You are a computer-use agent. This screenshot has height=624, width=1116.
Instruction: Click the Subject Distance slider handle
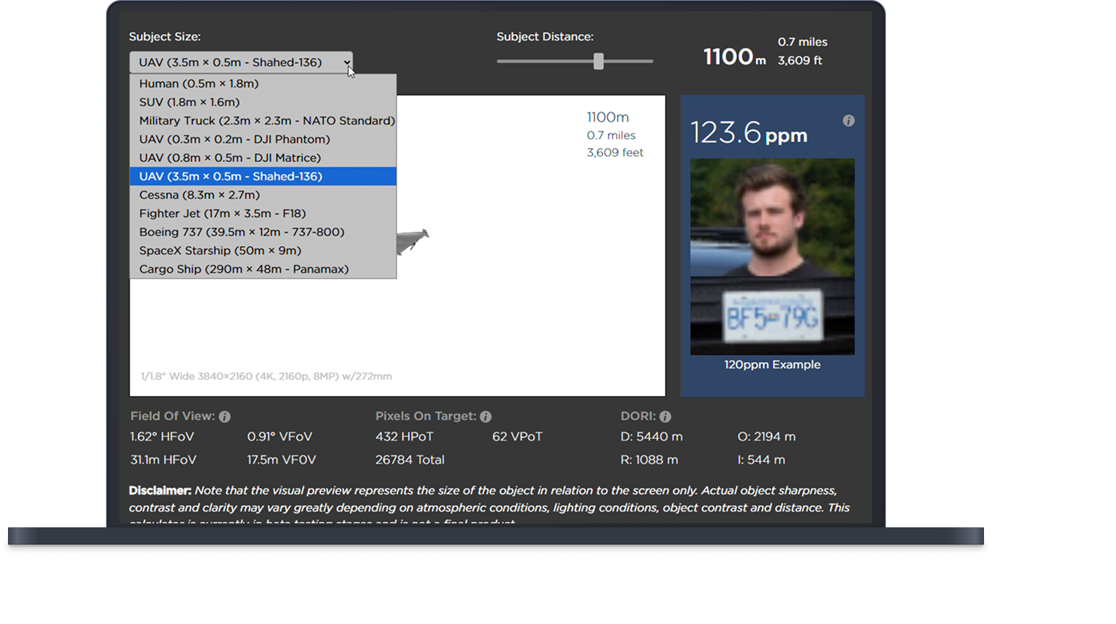click(x=599, y=61)
